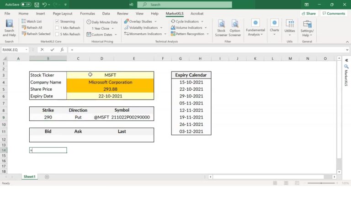Uncheck the Streaming checkbox
This screenshot has width=351, height=197.
coord(57,21)
